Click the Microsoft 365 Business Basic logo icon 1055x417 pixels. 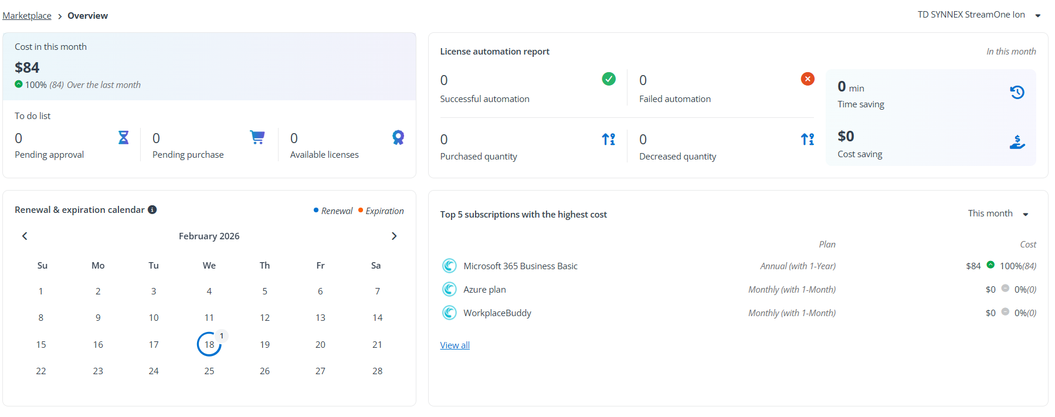(x=449, y=266)
